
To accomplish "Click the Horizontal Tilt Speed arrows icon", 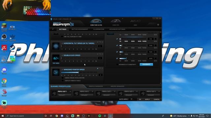I will click(x=56, y=46).
